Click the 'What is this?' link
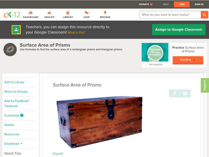This screenshot has height=157, width=209. pyautogui.click(x=77, y=32)
